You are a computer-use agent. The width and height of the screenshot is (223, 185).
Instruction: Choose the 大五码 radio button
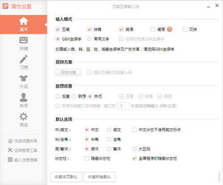(x=134, y=149)
